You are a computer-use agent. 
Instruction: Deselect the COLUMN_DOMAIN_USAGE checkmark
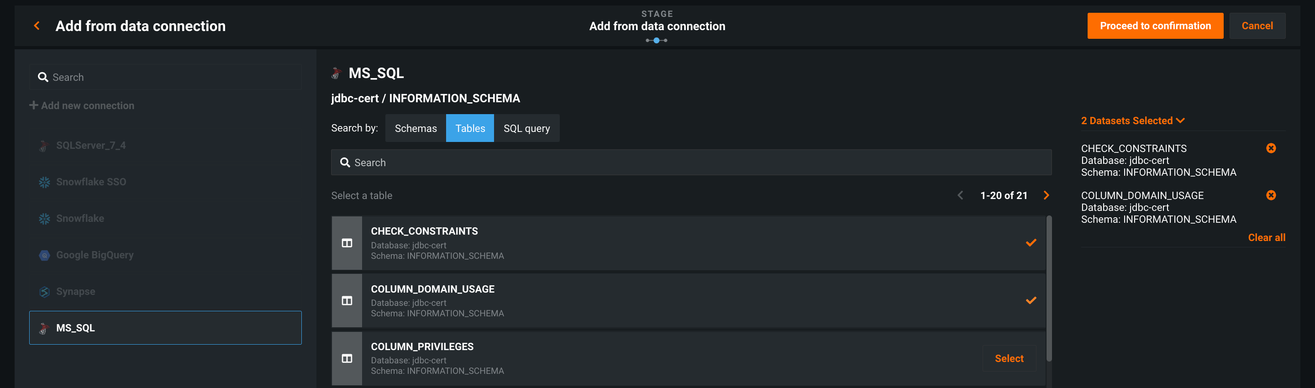1031,300
